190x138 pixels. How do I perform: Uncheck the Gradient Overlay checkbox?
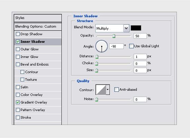click(18, 102)
